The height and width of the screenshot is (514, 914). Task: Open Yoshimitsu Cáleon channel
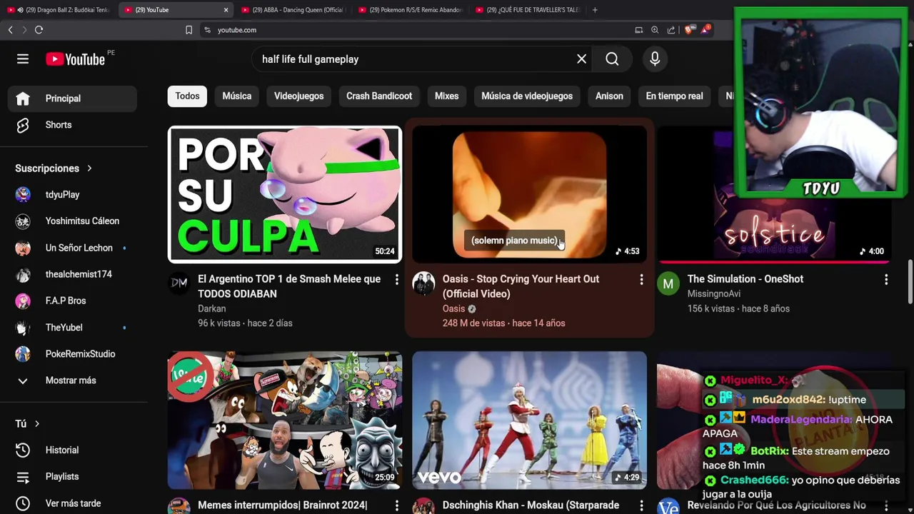click(72, 221)
